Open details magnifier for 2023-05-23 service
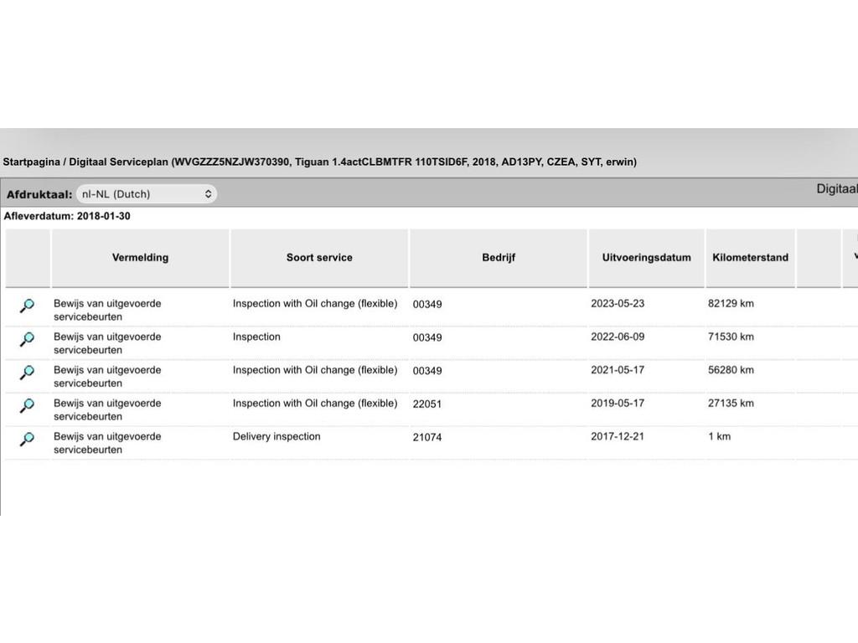Viewport: 858px width, 643px height. [27, 306]
